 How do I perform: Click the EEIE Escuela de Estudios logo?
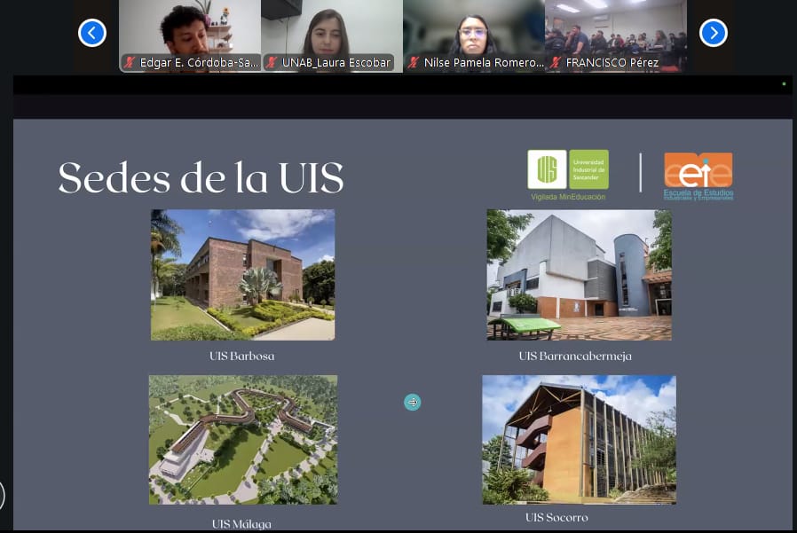(698, 176)
